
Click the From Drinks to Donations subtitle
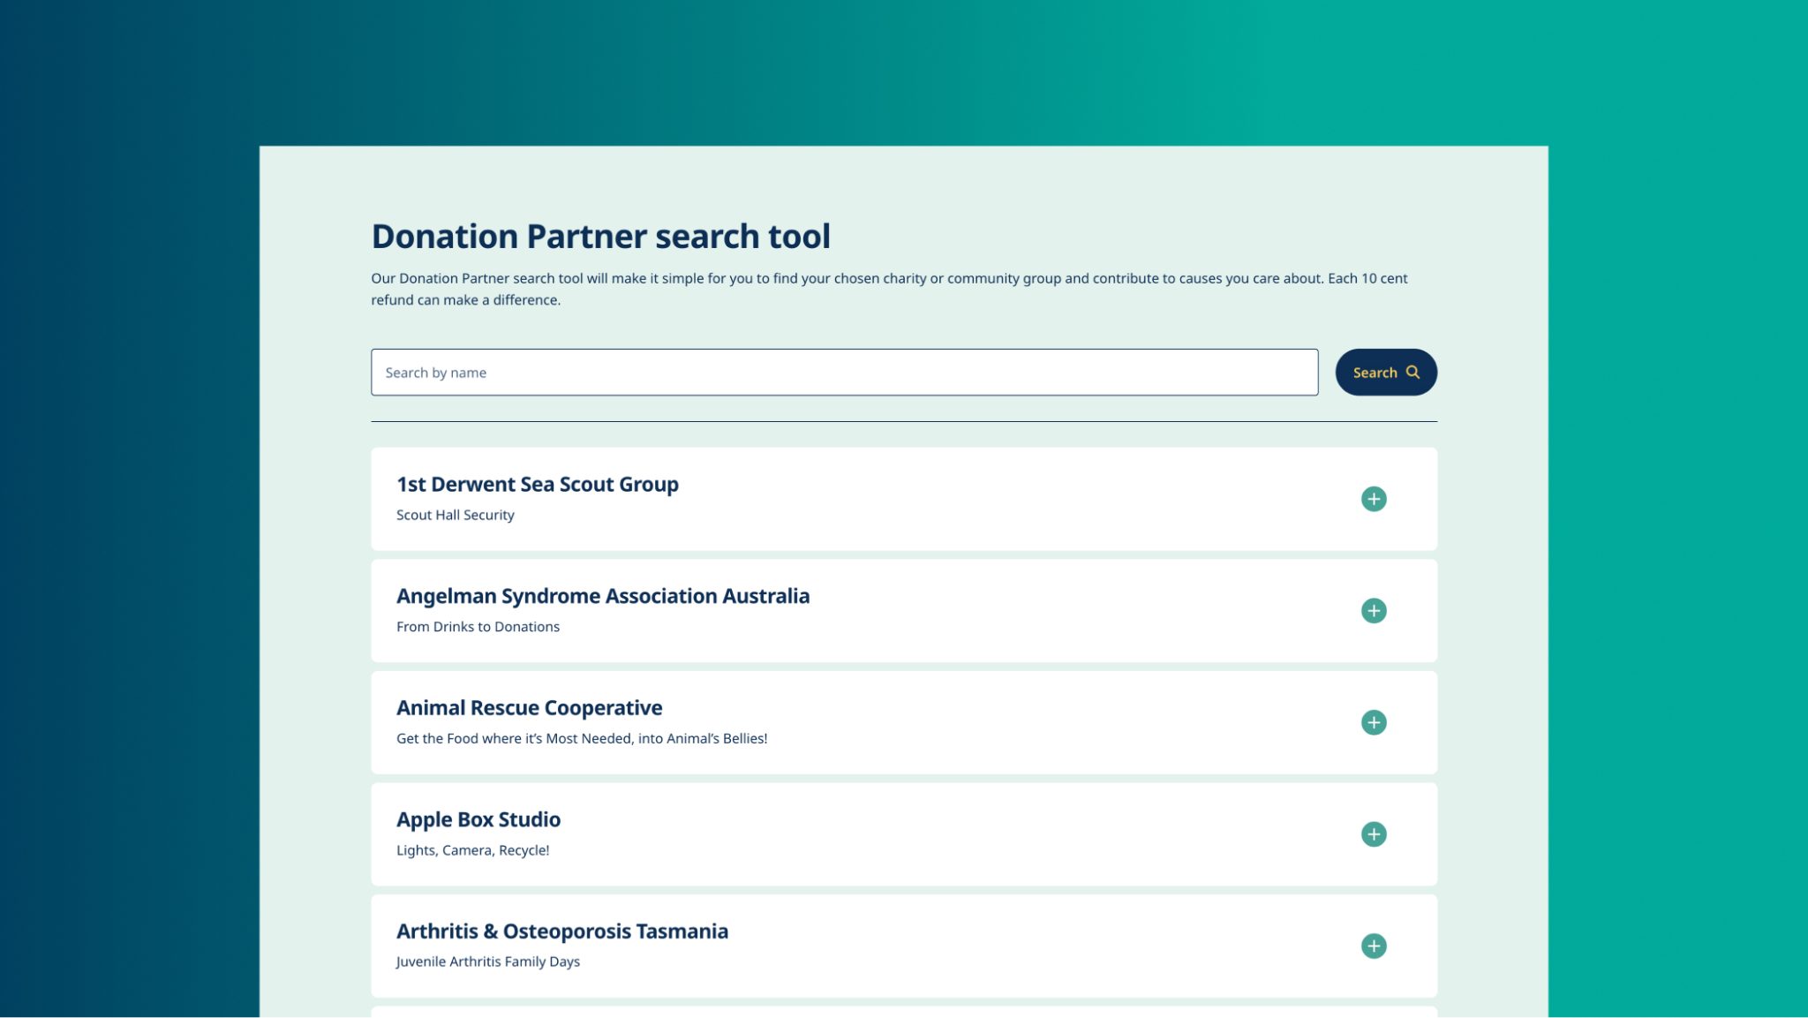coord(478,627)
